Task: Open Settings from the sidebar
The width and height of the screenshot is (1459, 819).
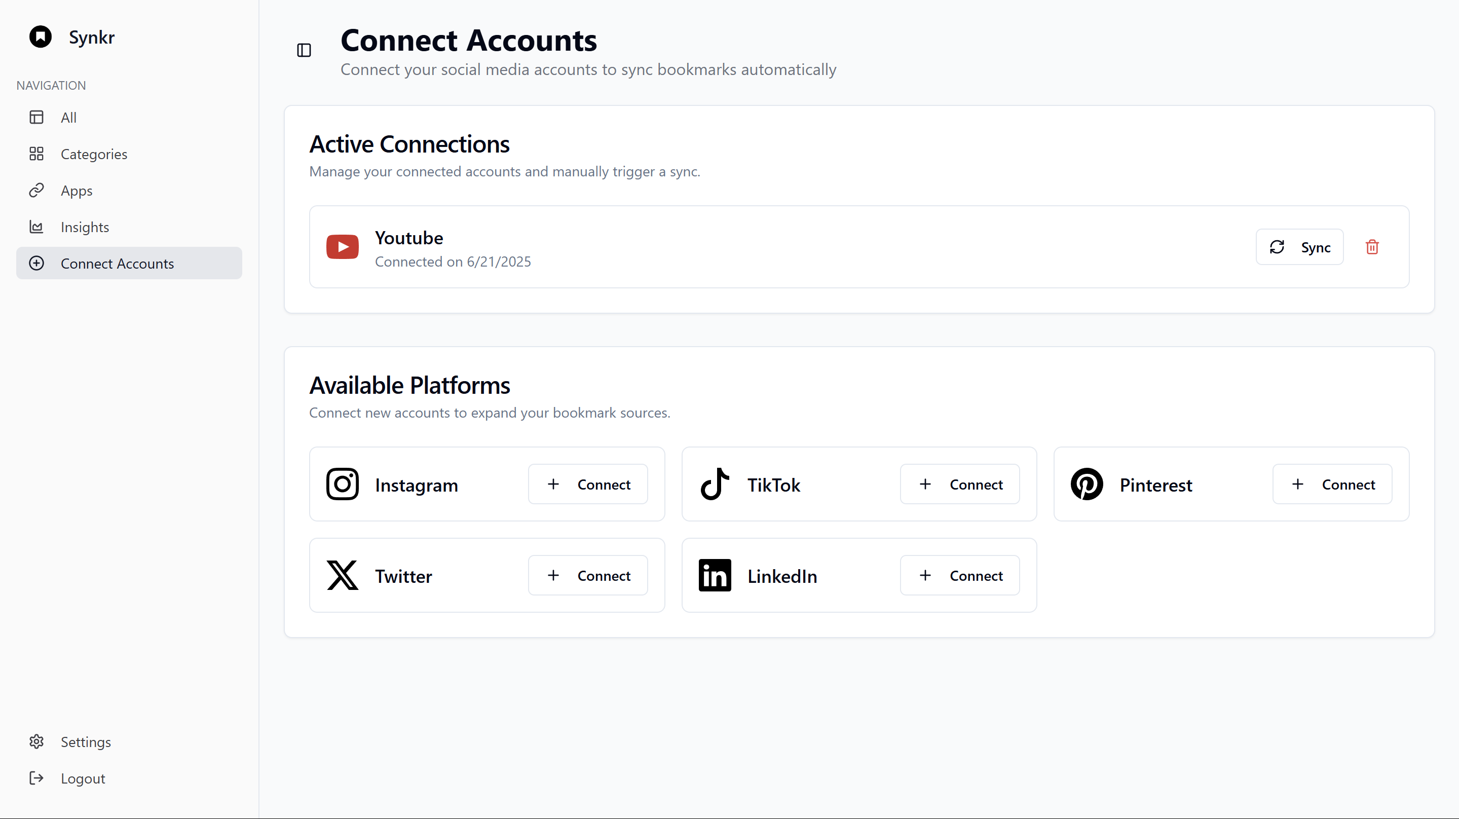Action: point(86,742)
